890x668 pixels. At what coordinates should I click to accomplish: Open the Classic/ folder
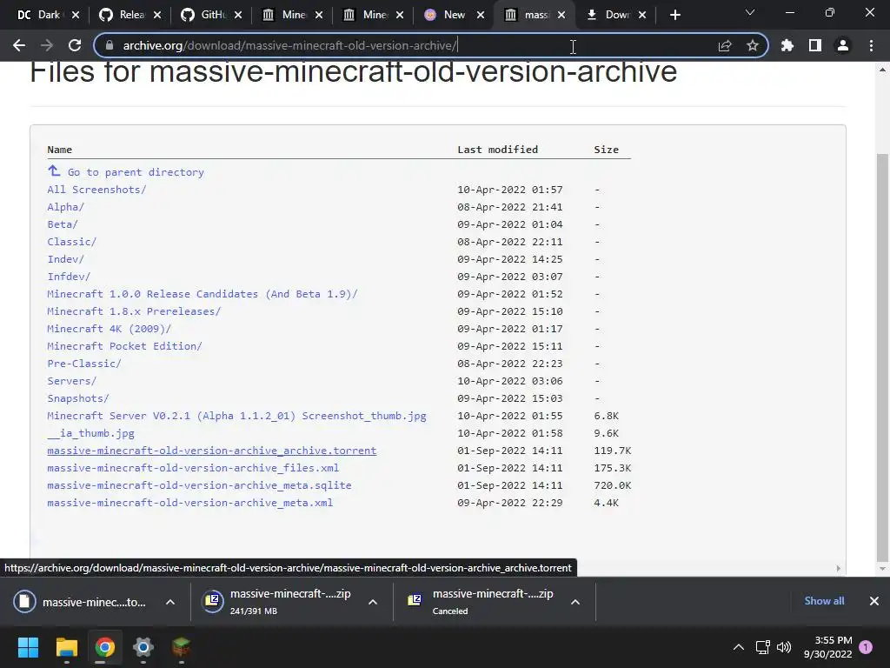71,242
